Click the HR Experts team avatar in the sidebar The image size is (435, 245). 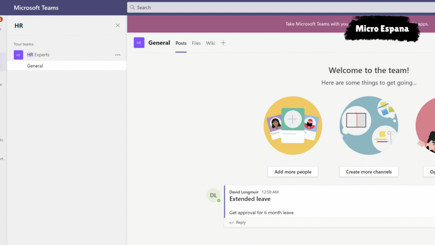pos(18,55)
